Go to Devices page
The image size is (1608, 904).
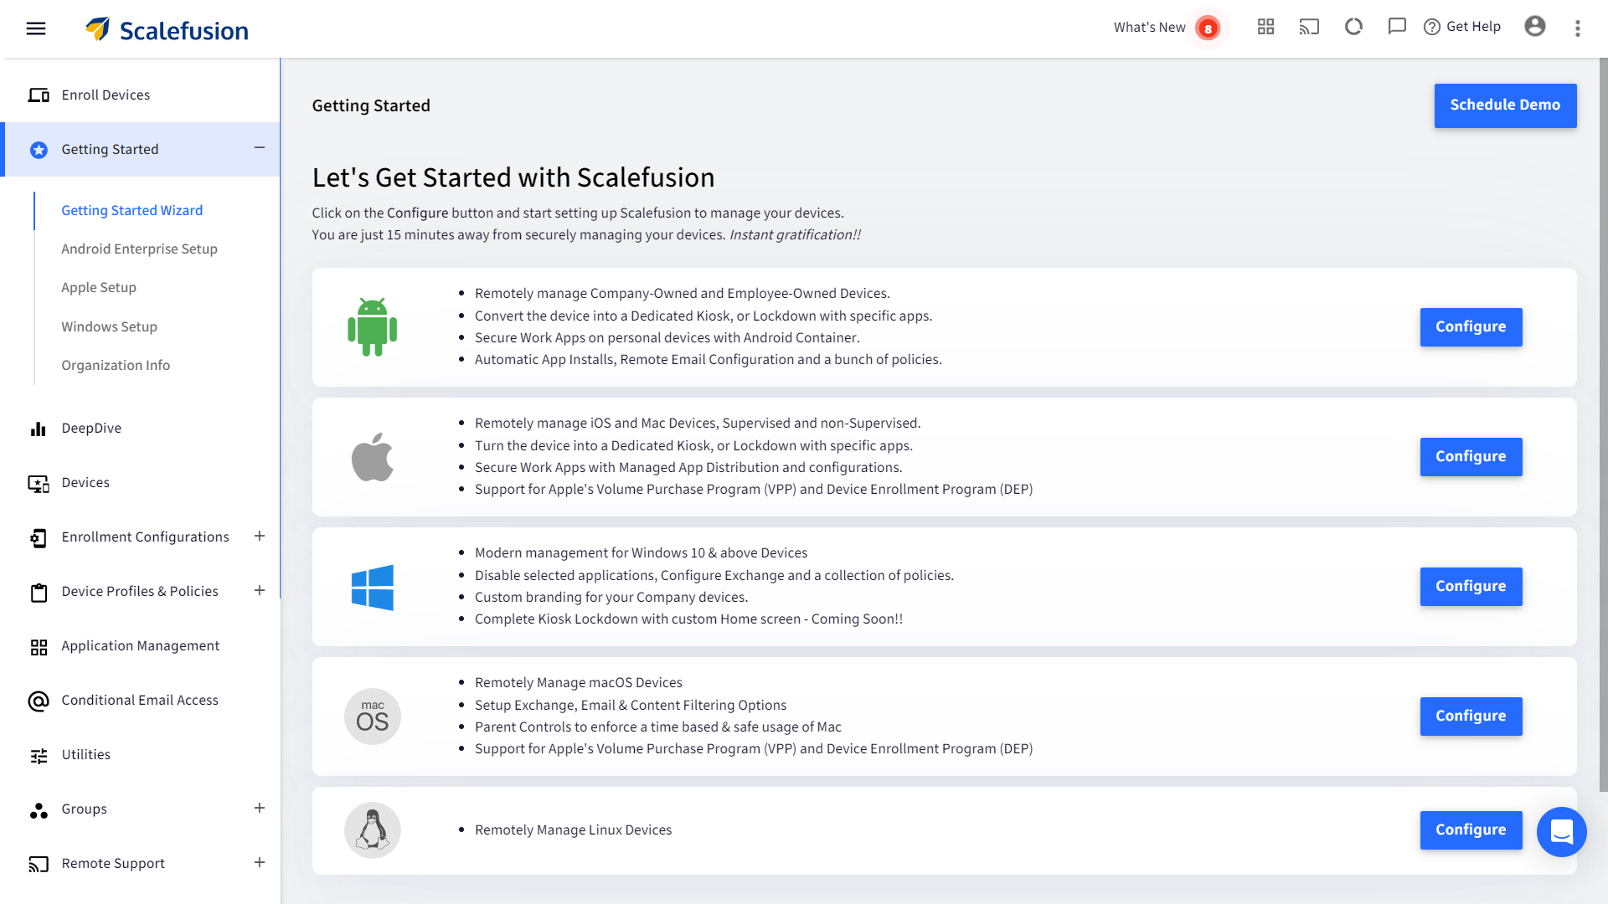(85, 483)
